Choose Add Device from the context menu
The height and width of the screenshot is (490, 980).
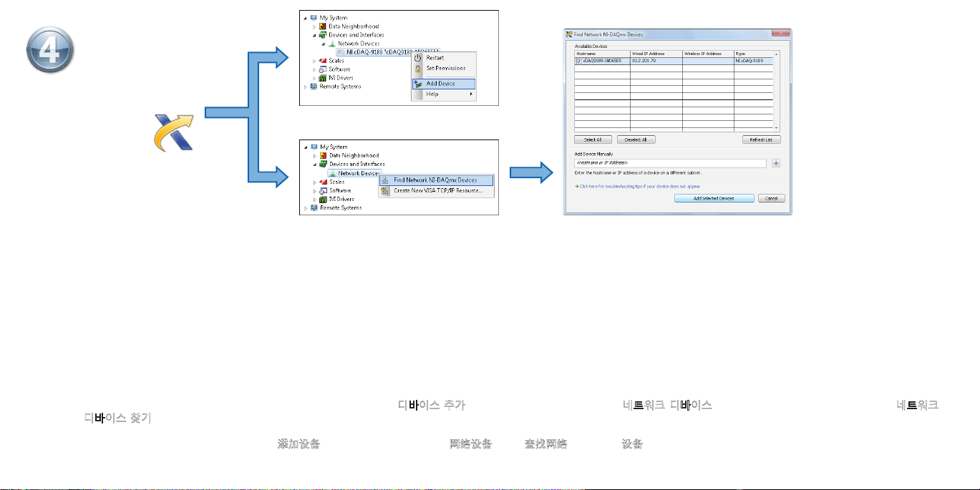point(440,84)
